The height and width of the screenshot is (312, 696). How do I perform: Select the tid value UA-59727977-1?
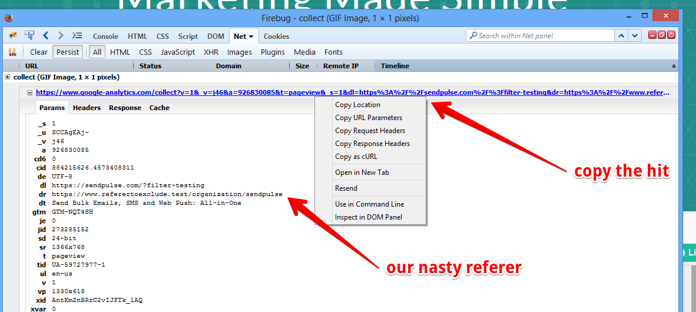point(78,265)
